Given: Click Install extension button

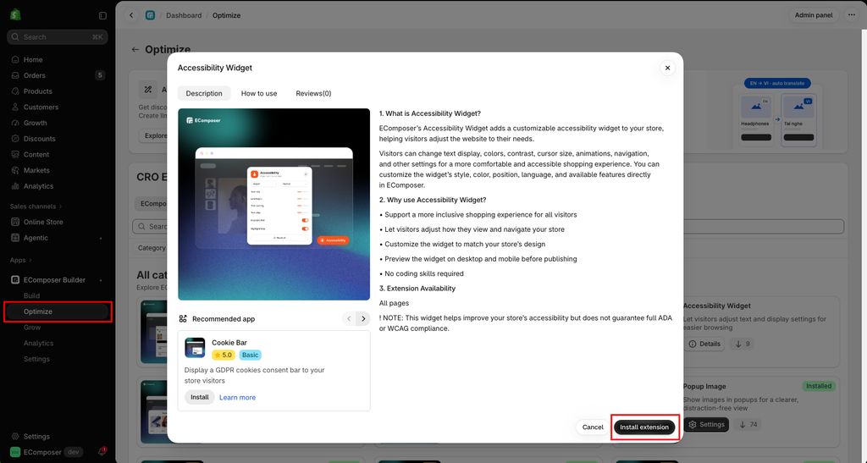Looking at the screenshot, I should (x=644, y=427).
